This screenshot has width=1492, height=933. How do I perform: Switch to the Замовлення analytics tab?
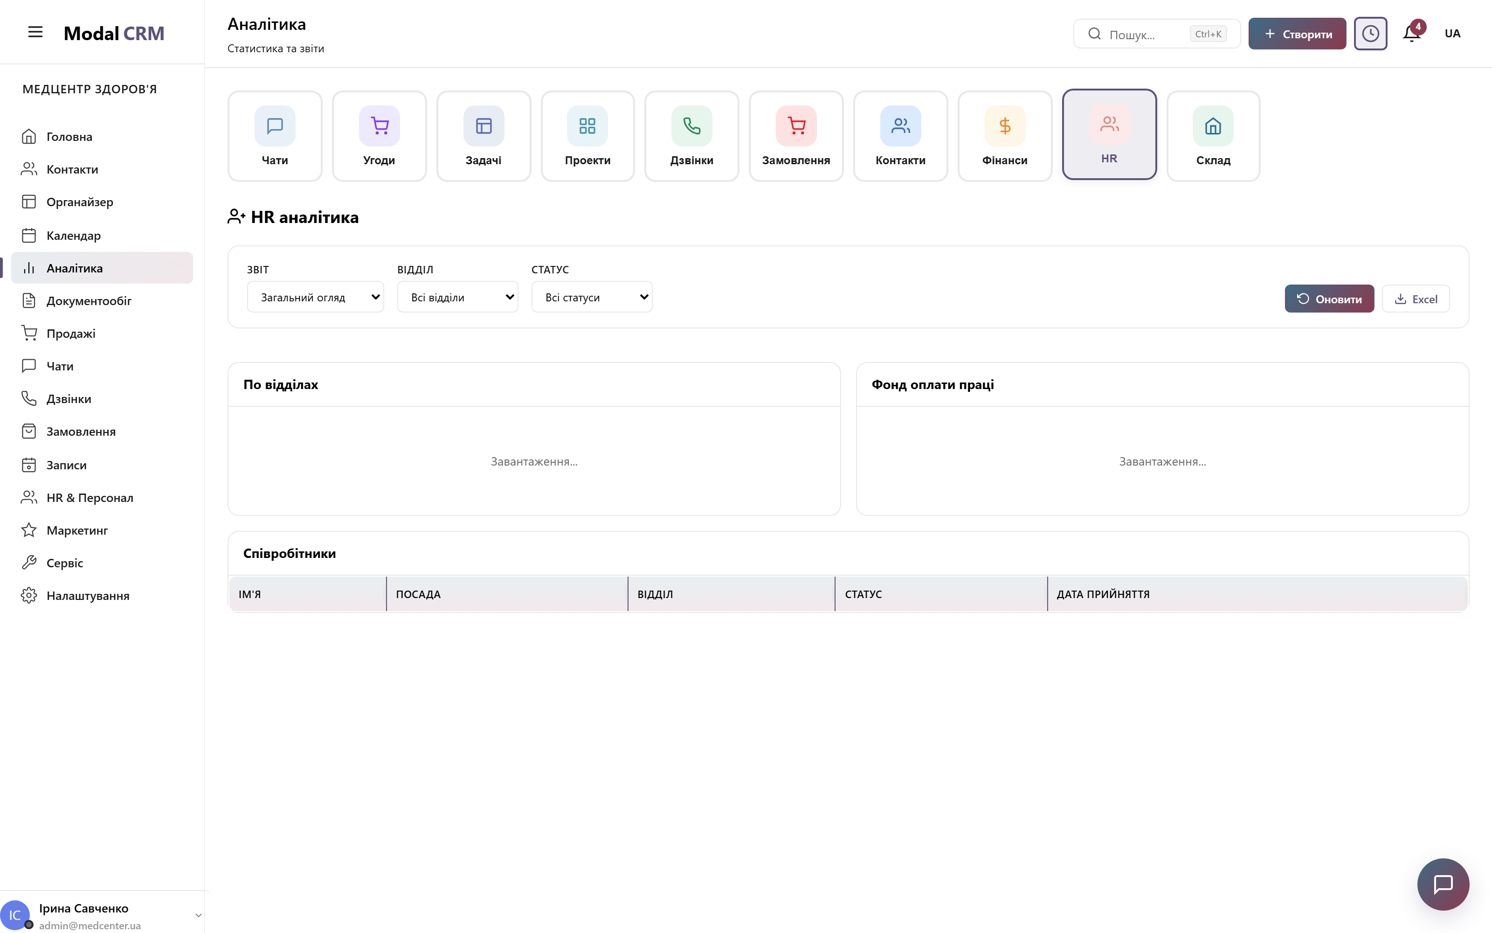tap(796, 136)
